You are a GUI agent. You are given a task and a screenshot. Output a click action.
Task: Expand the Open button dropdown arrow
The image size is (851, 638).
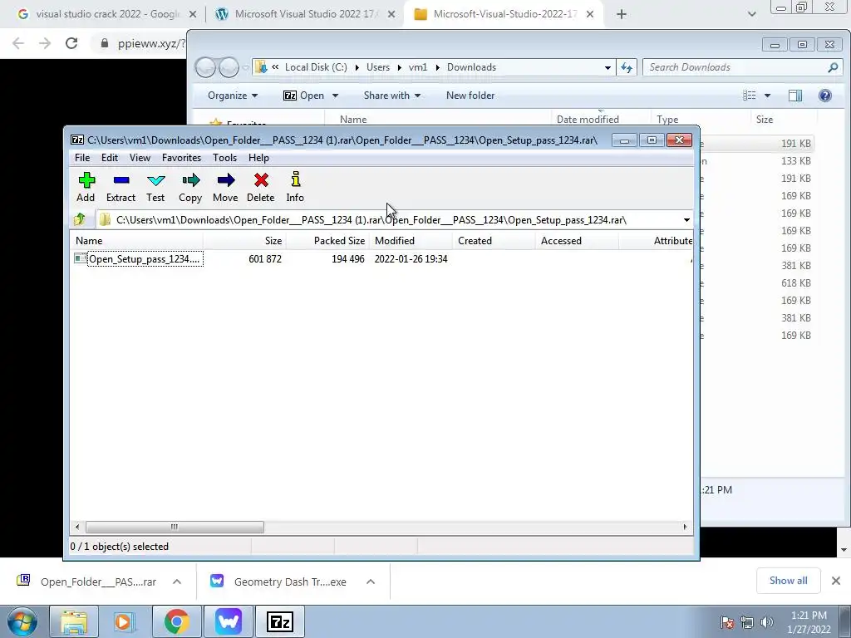pos(336,96)
